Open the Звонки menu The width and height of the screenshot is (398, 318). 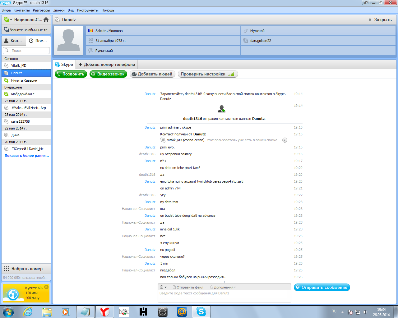point(59,10)
